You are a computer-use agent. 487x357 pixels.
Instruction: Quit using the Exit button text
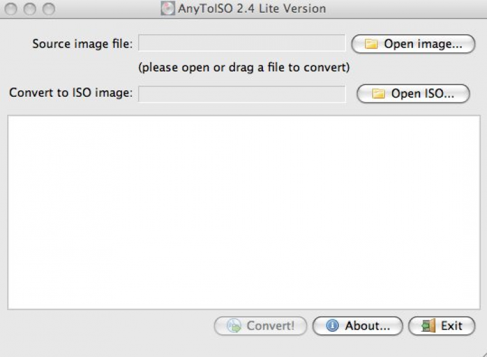click(x=451, y=326)
